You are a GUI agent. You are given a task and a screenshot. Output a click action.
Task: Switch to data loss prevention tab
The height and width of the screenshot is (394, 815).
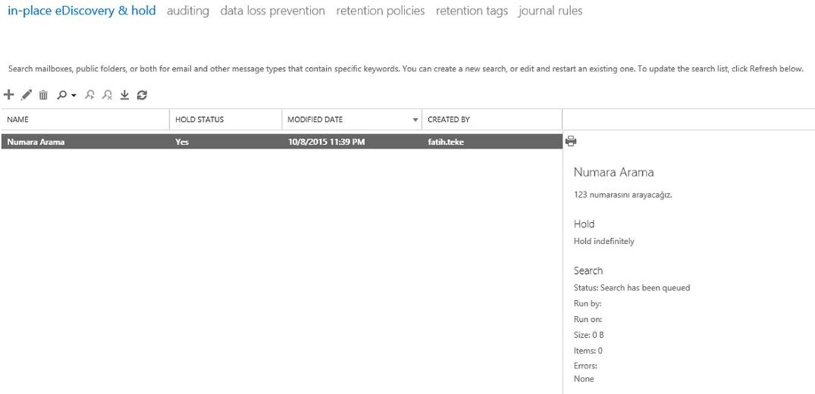click(x=272, y=11)
